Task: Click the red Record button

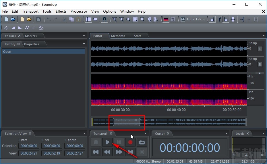Action: point(130,142)
